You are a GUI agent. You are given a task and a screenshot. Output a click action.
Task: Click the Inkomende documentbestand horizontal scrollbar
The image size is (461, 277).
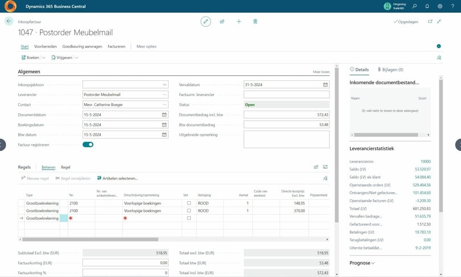(x=386, y=135)
